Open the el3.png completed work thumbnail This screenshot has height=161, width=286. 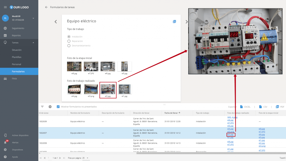[x=91, y=89]
